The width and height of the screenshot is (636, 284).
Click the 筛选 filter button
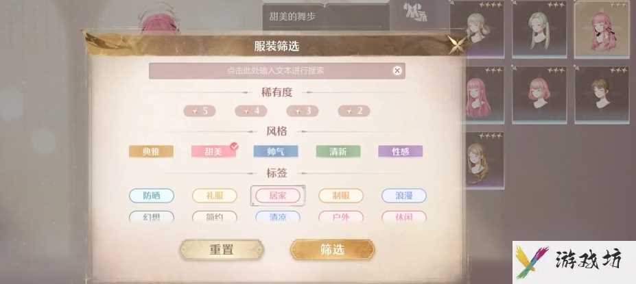pyautogui.click(x=333, y=250)
